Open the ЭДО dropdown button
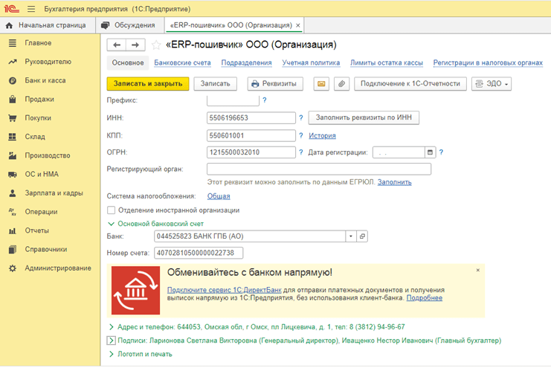551x368 pixels. (492, 84)
